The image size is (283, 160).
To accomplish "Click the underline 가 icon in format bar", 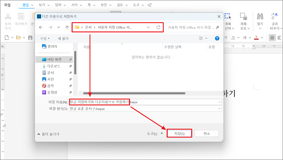I will 233,38.
